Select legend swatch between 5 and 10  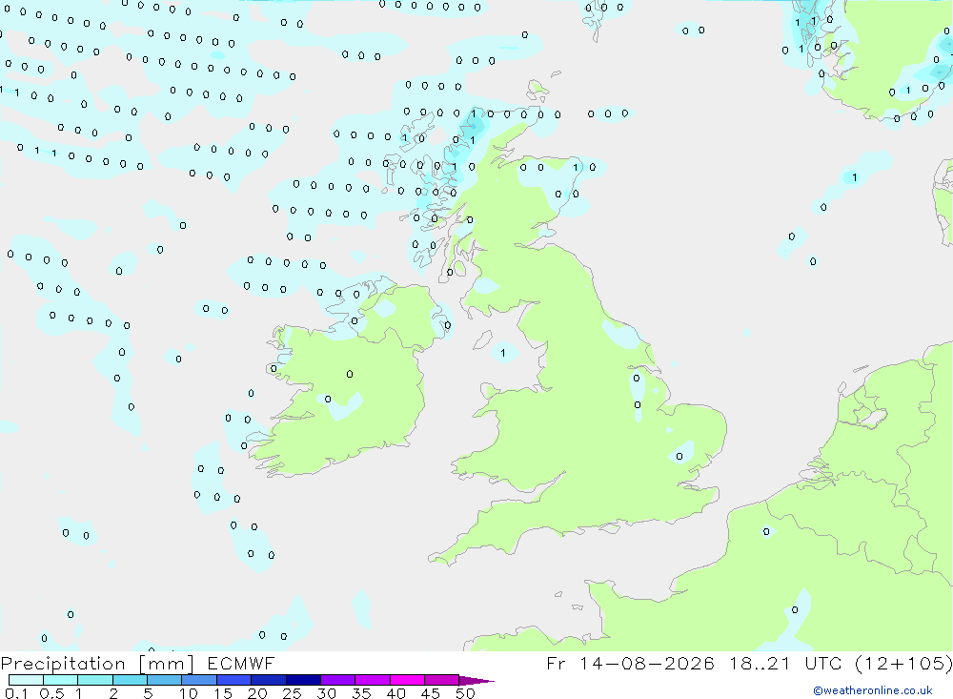[164, 680]
